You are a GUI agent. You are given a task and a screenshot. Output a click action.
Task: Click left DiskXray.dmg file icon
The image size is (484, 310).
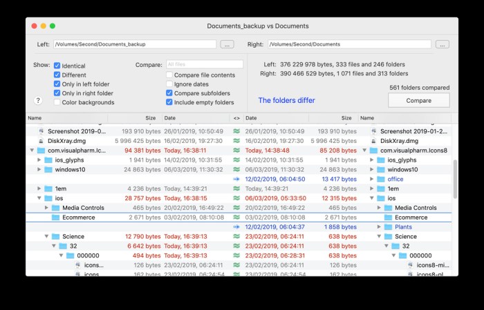coord(41,141)
